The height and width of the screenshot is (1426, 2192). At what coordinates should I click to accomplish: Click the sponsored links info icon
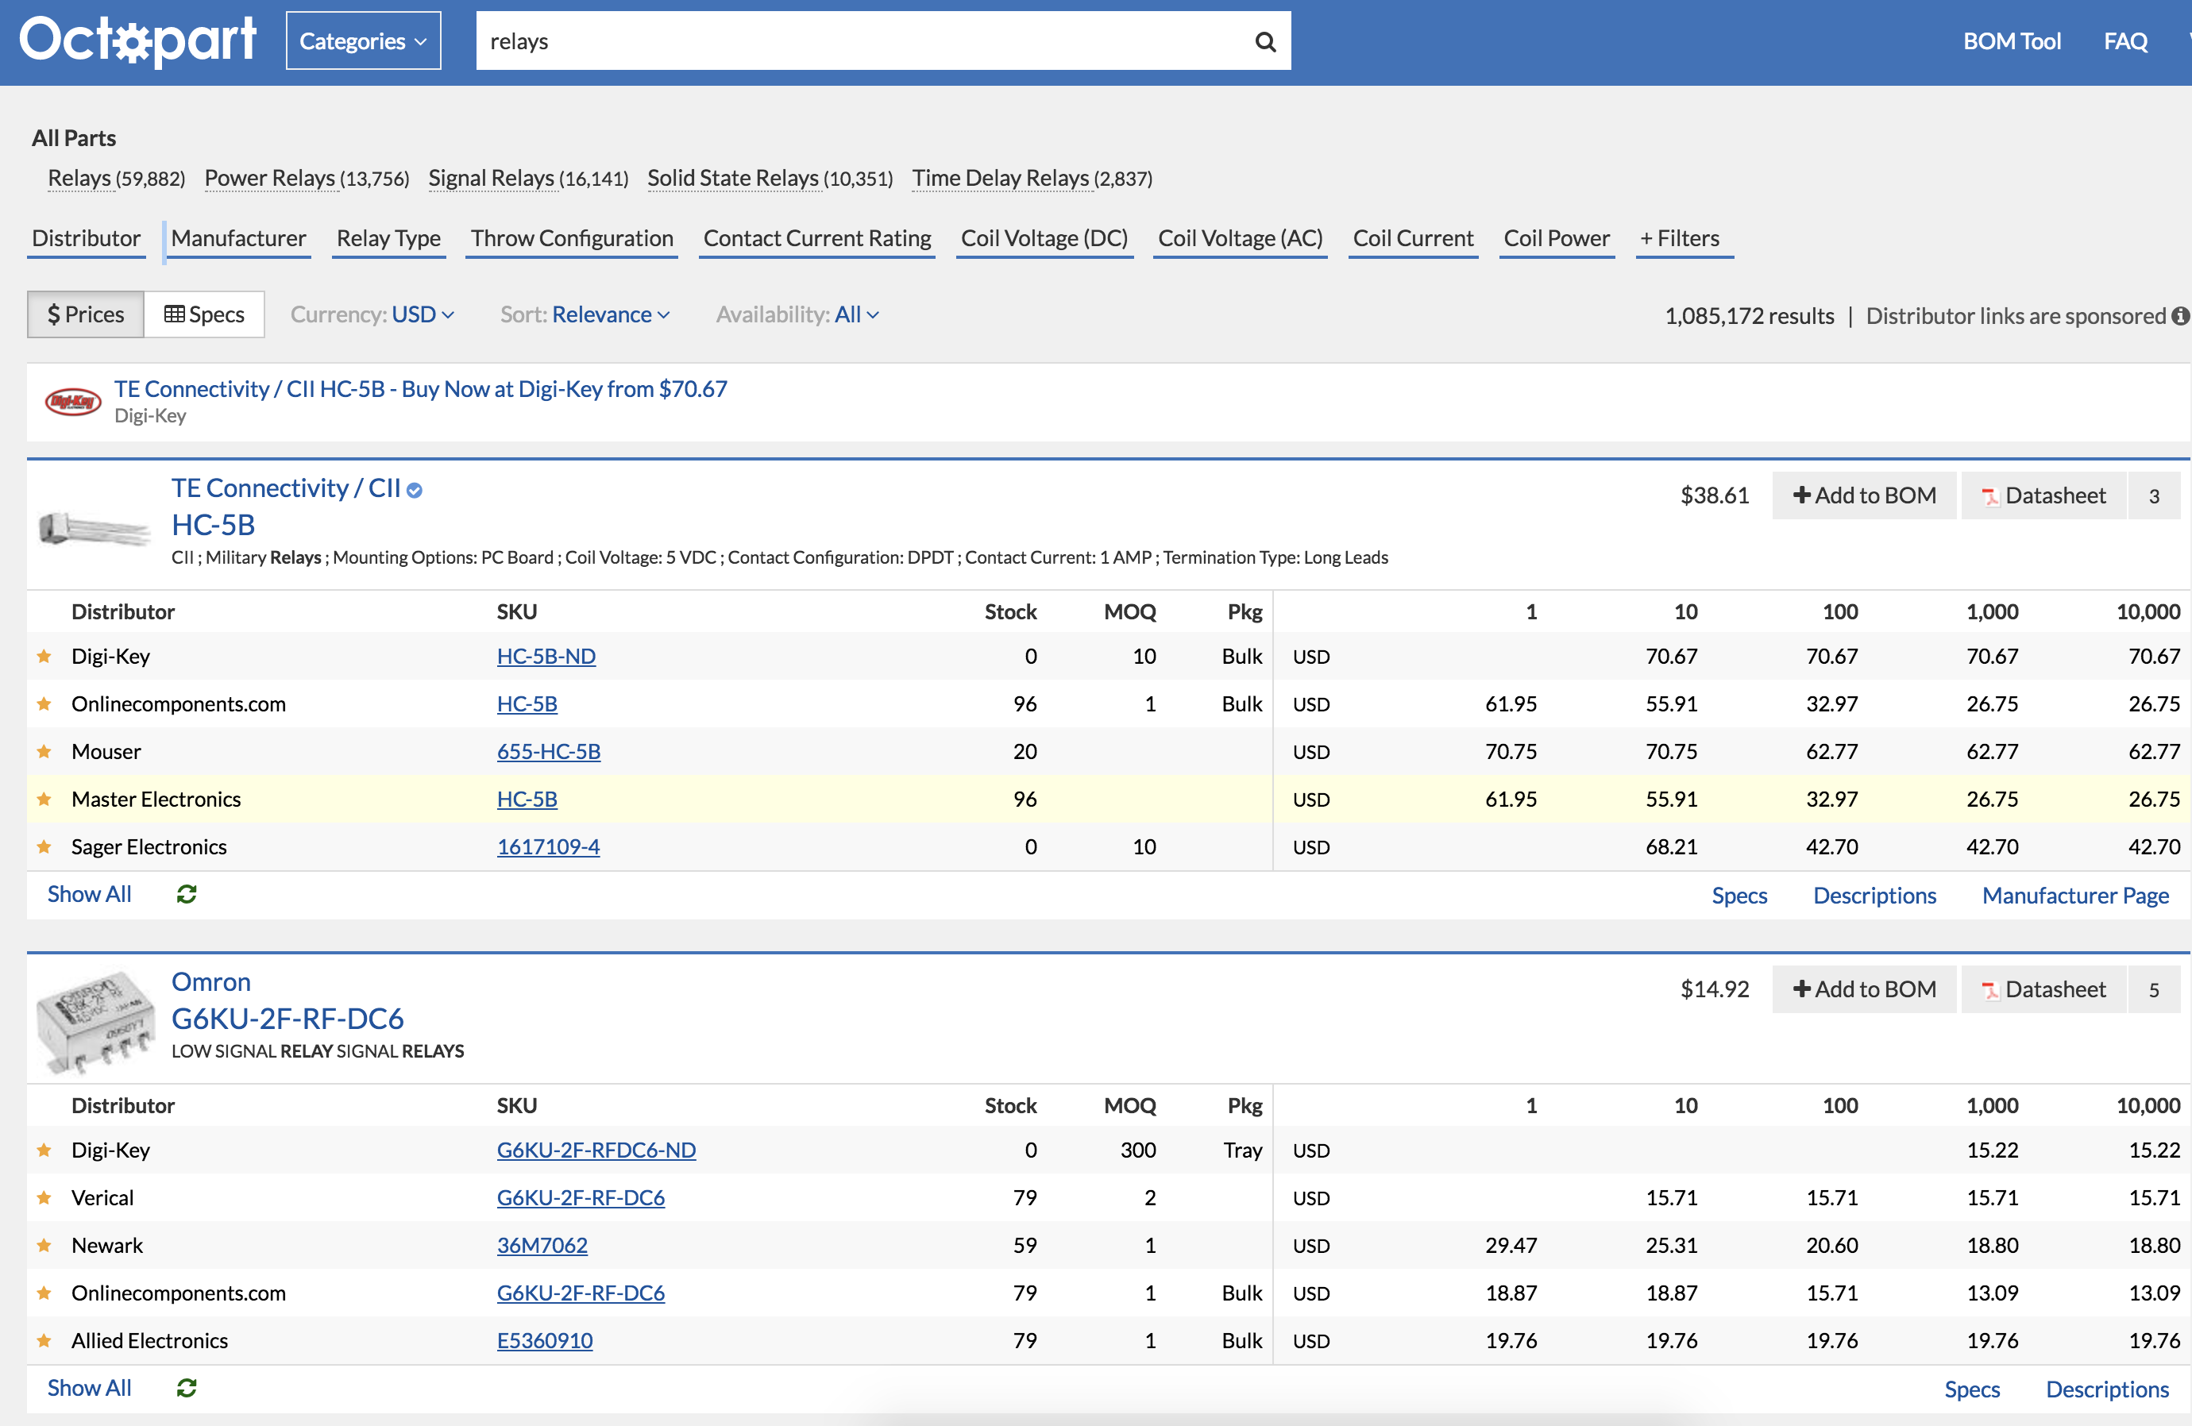click(2179, 316)
